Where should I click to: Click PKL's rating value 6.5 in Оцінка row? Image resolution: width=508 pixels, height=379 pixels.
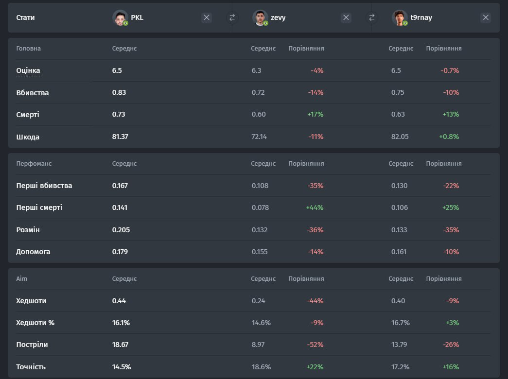[x=117, y=70]
